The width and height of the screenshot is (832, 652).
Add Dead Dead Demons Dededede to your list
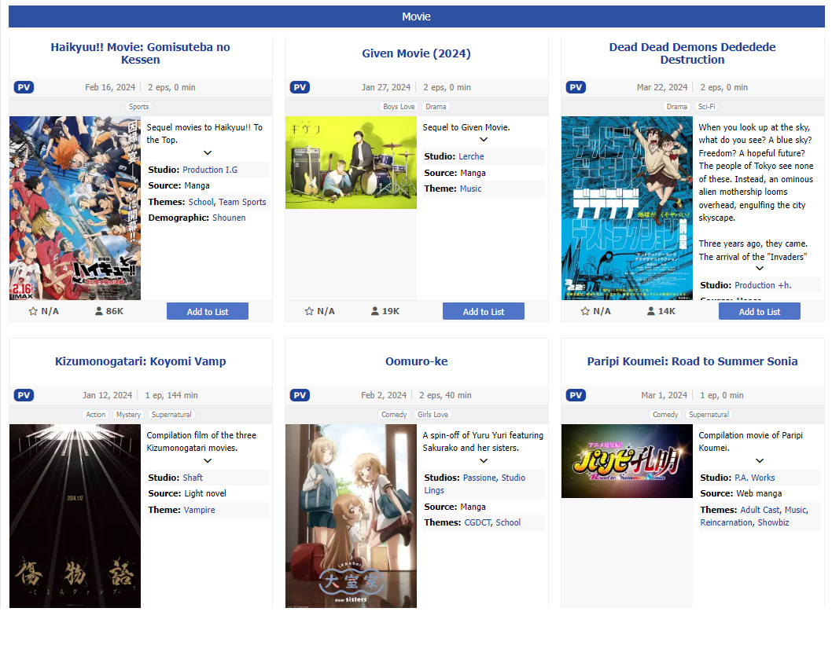[760, 312]
